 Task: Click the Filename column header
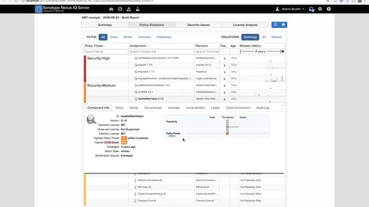pos(201,46)
